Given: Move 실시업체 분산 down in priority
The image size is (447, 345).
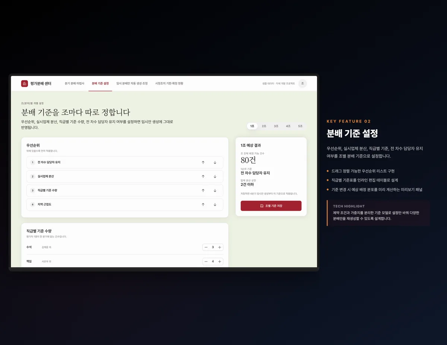Looking at the screenshot, I should click(x=215, y=177).
